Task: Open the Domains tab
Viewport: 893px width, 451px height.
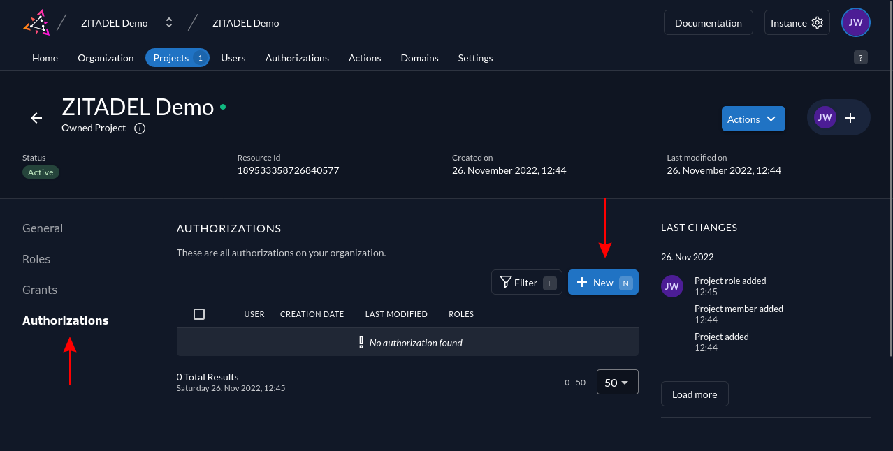Action: (419, 58)
